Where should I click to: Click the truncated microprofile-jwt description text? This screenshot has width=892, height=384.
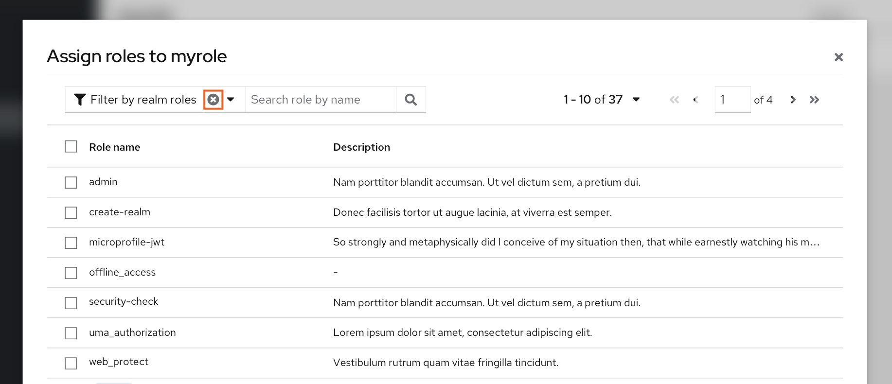pyautogui.click(x=576, y=242)
